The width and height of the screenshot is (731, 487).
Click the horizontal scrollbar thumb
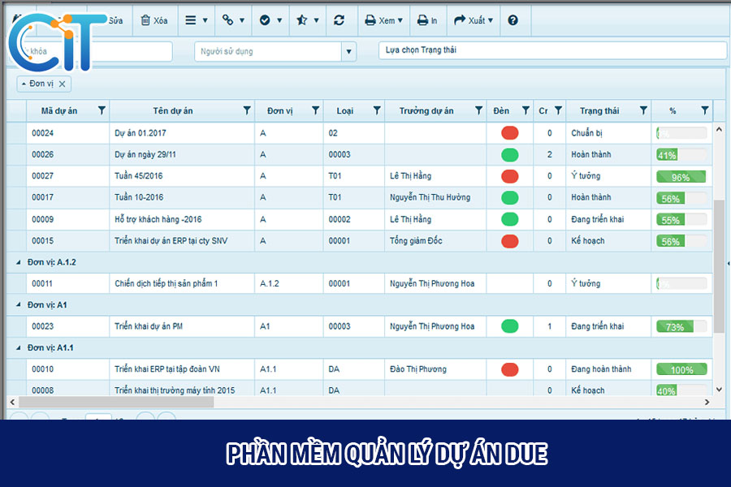coord(116,403)
